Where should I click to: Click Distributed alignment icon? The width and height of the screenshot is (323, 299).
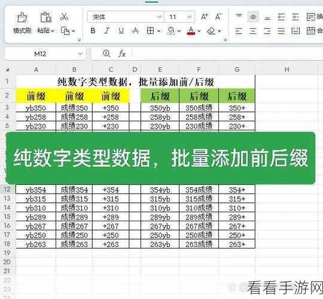[295, 31]
